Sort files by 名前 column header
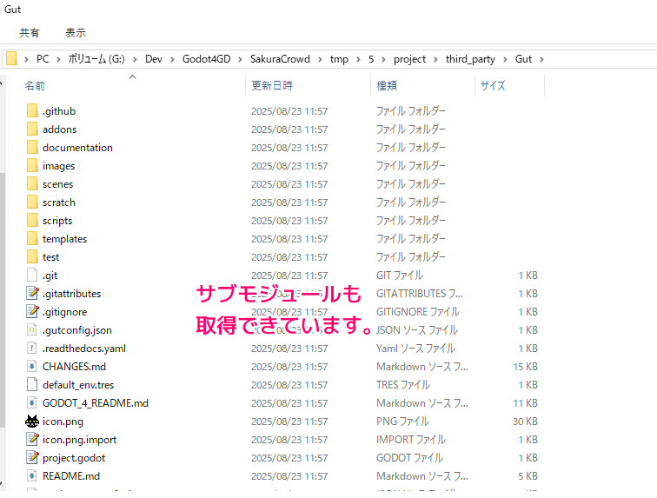 coord(35,86)
